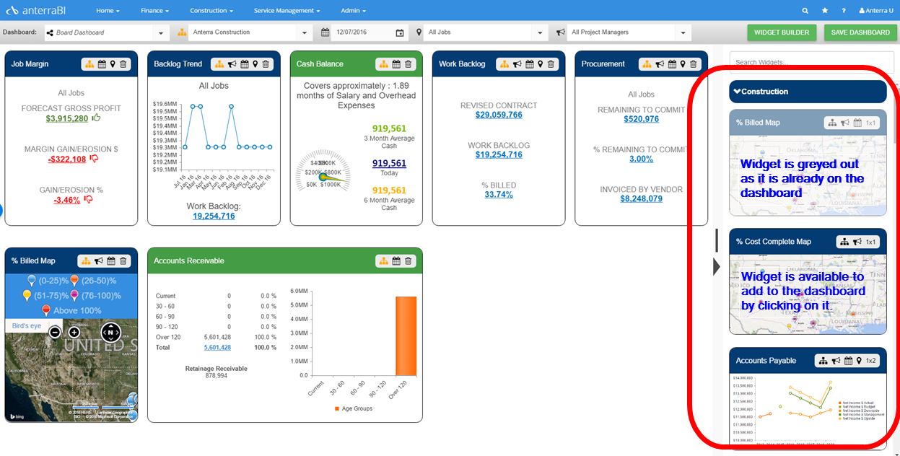Click the favorites star icon in top navbar
Image resolution: width=900 pixels, height=456 pixels.
tap(825, 11)
